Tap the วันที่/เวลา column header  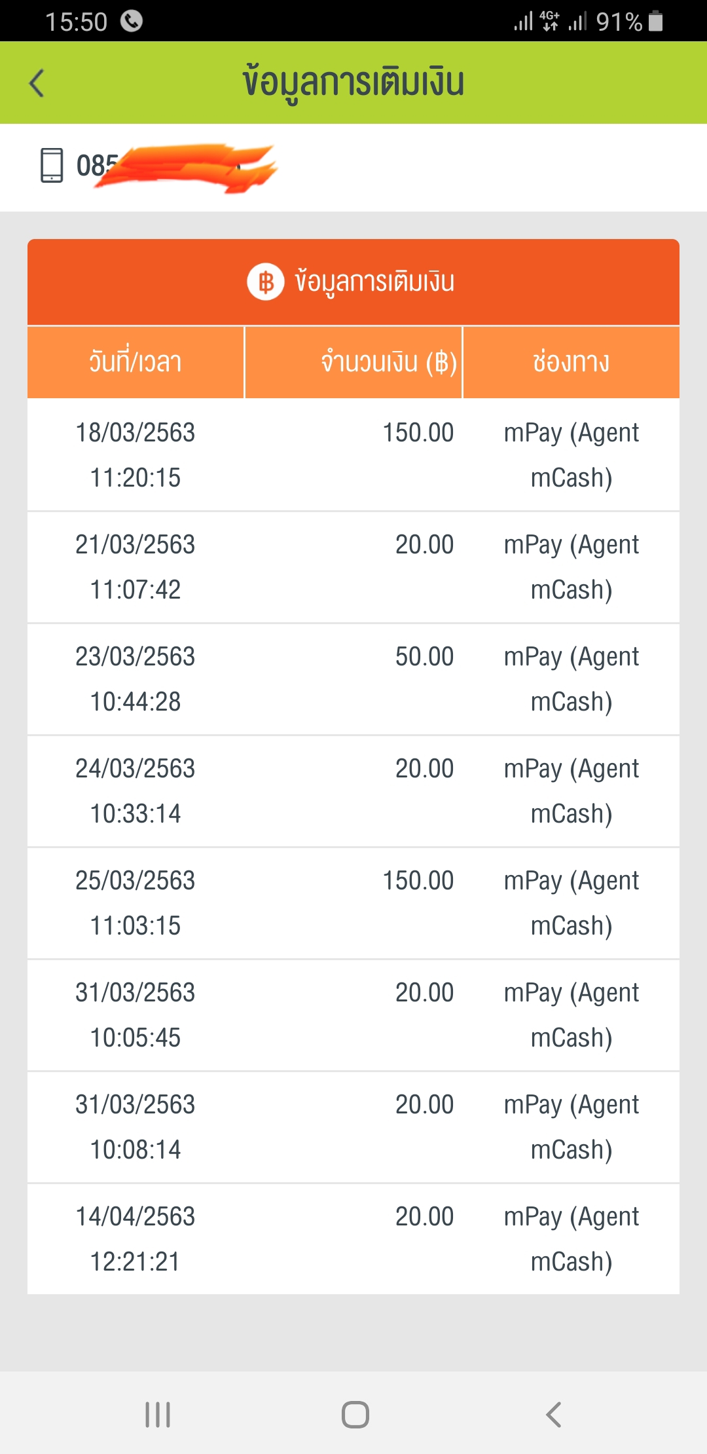coord(136,362)
